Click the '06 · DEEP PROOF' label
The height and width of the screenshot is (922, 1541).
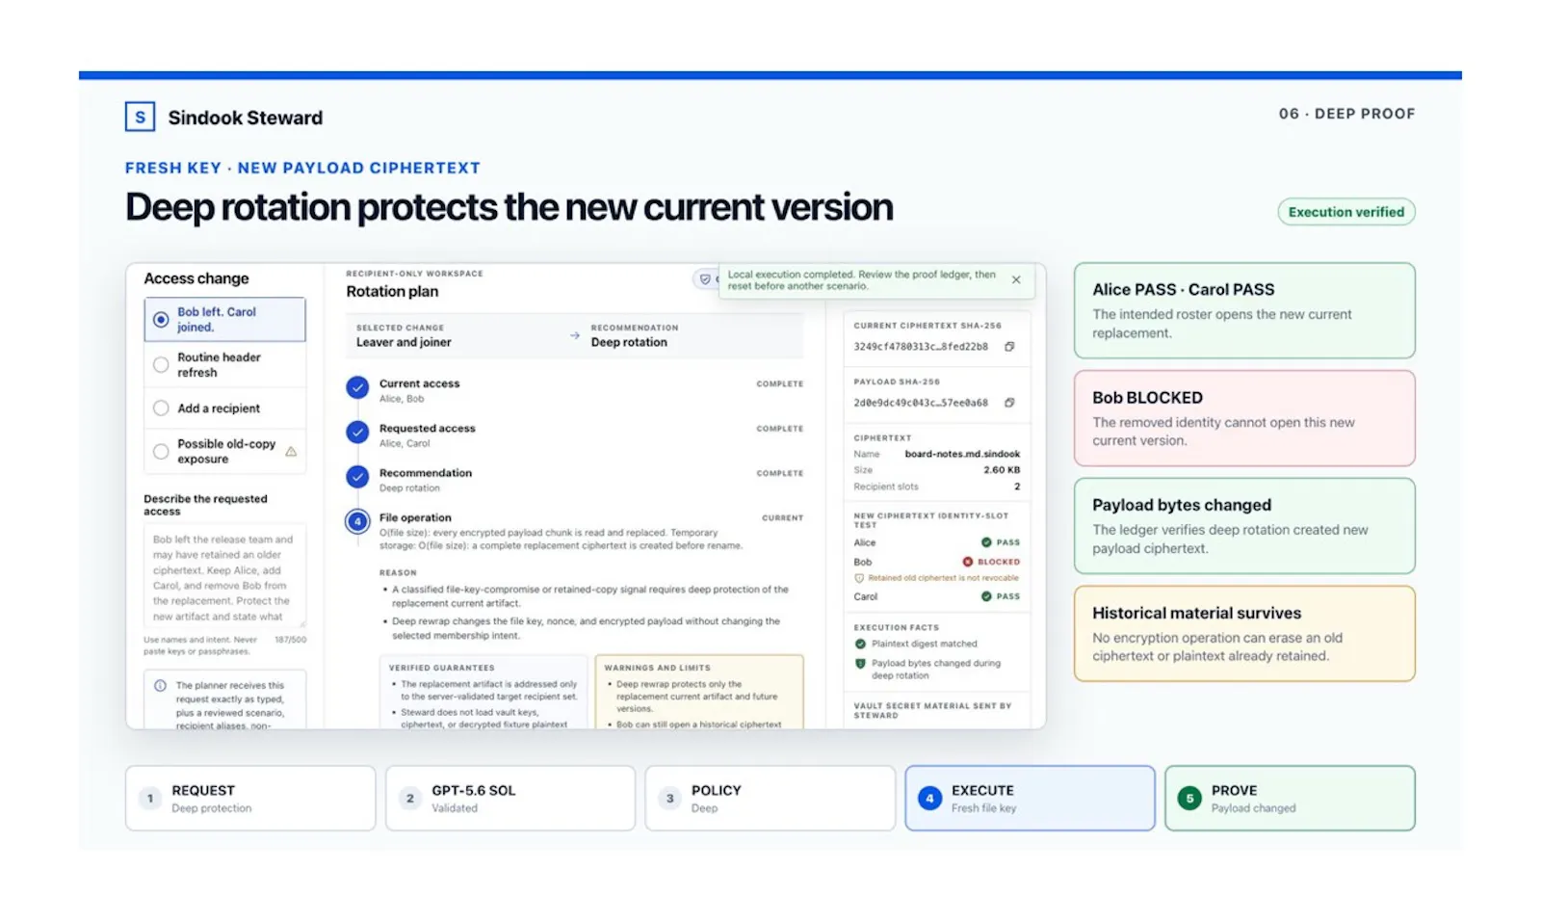tap(1346, 114)
